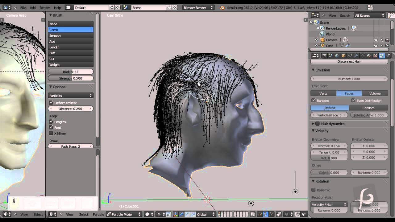Open the Material properties sphere icon
This screenshot has width=395, height=222.
tap(369, 55)
